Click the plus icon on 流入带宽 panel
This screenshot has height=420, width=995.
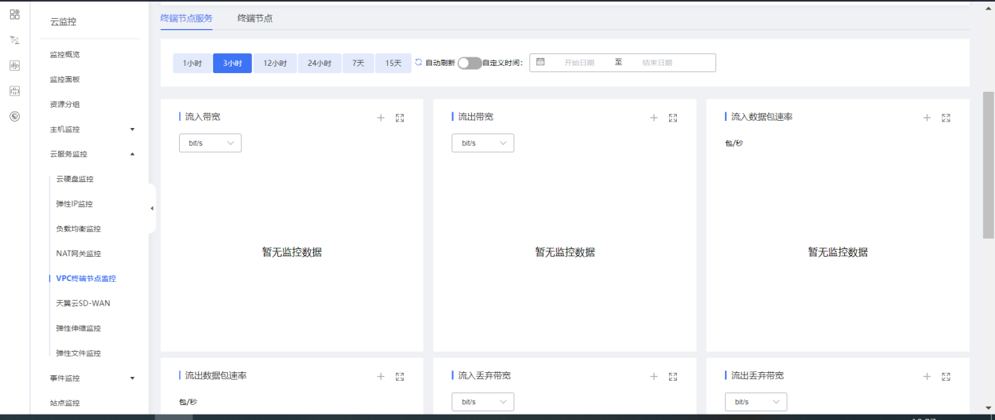tap(381, 118)
